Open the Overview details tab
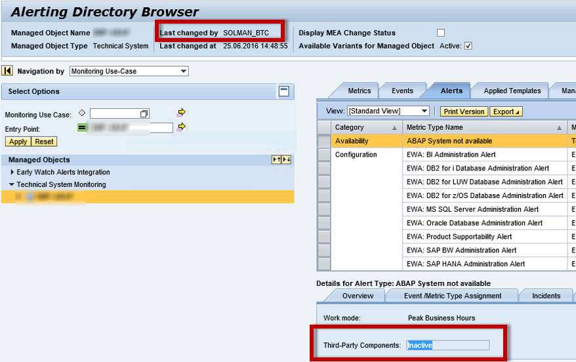The width and height of the screenshot is (576, 362). coord(358,296)
